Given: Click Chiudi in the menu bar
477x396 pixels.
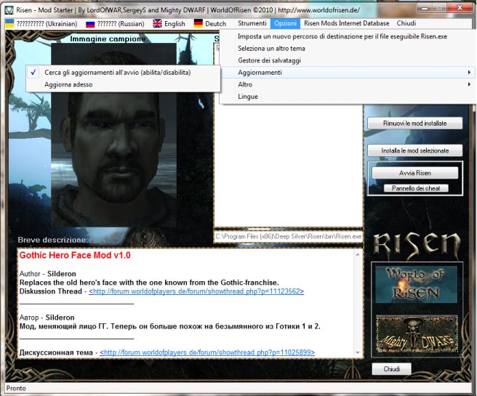Looking at the screenshot, I should click(406, 23).
